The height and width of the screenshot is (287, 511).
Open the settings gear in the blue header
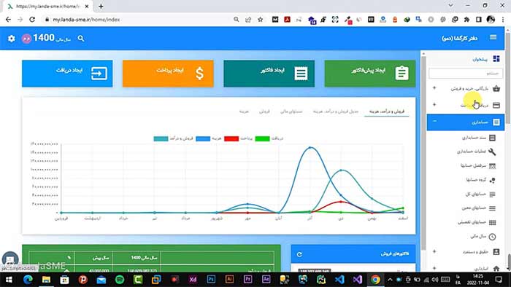click(12, 39)
